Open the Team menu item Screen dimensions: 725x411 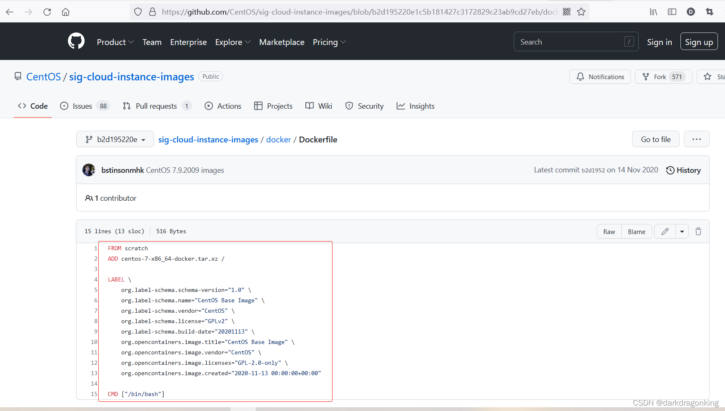pyautogui.click(x=152, y=42)
